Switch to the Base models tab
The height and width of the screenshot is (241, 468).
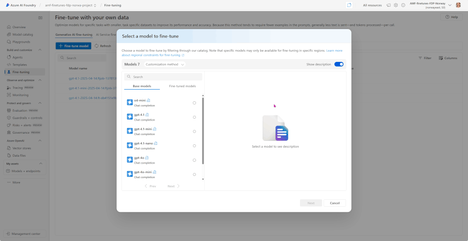pyautogui.click(x=142, y=86)
